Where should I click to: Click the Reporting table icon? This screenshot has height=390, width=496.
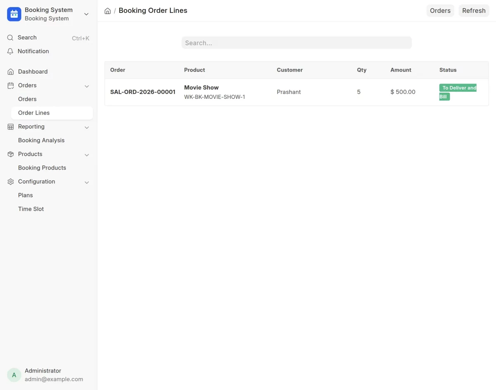(x=11, y=127)
